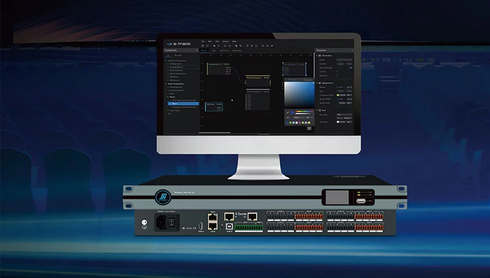
Task: Select USB Record in the component tree
Action: tap(175, 80)
